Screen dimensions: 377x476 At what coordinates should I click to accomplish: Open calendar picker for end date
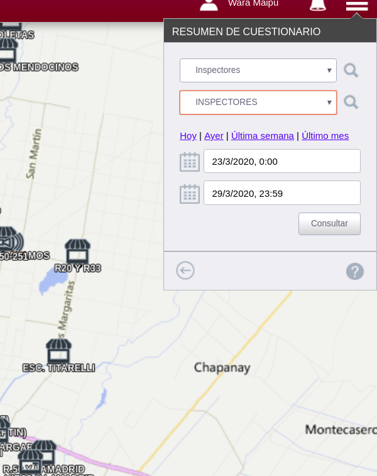pyautogui.click(x=190, y=193)
